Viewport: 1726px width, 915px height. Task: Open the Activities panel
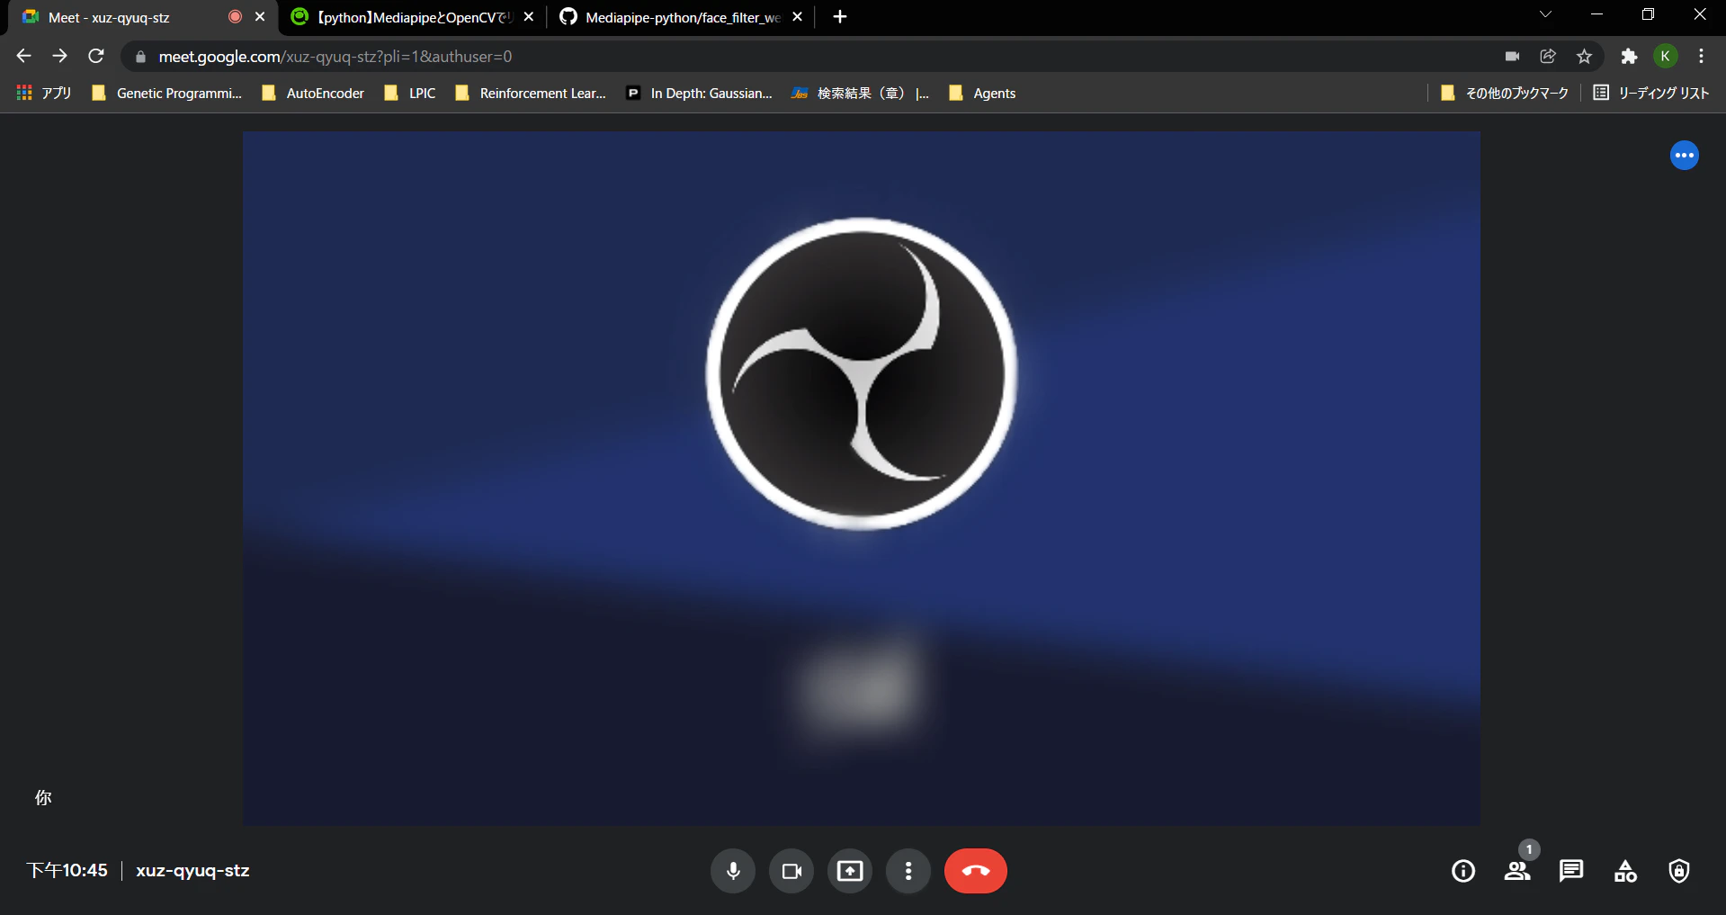point(1625,871)
